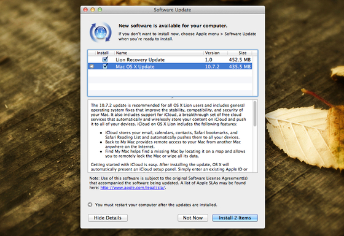Uncheck the Lion Recovery Update checkbox
The height and width of the screenshot is (236, 344).
tap(105, 59)
